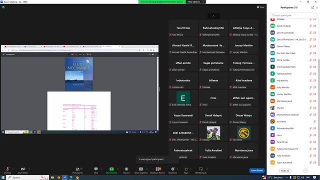Click the Zoom icon in the taskbar
Viewport: 320px width, 180px height.
tap(65, 177)
